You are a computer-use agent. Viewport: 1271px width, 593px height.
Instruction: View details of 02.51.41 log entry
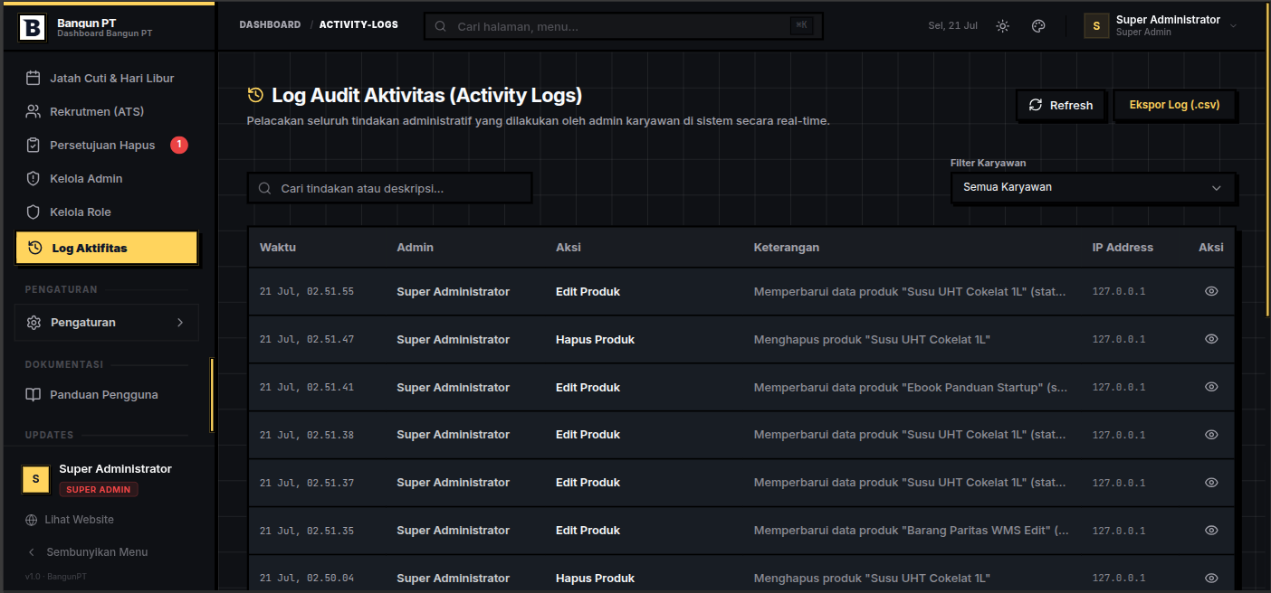point(1211,387)
